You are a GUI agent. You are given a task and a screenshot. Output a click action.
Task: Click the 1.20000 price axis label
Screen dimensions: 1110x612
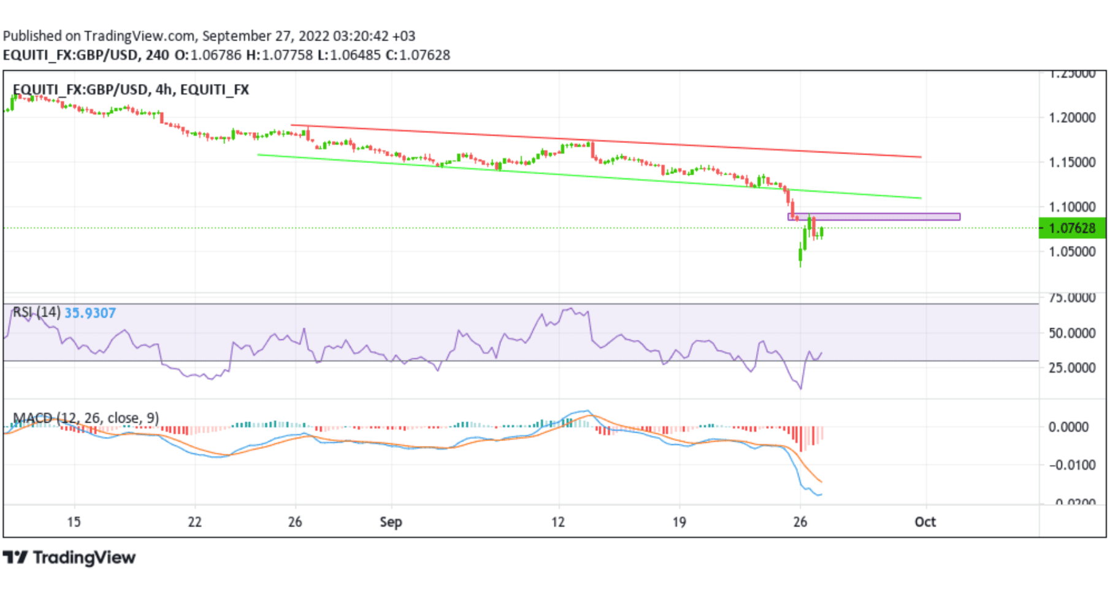[x=1072, y=118]
